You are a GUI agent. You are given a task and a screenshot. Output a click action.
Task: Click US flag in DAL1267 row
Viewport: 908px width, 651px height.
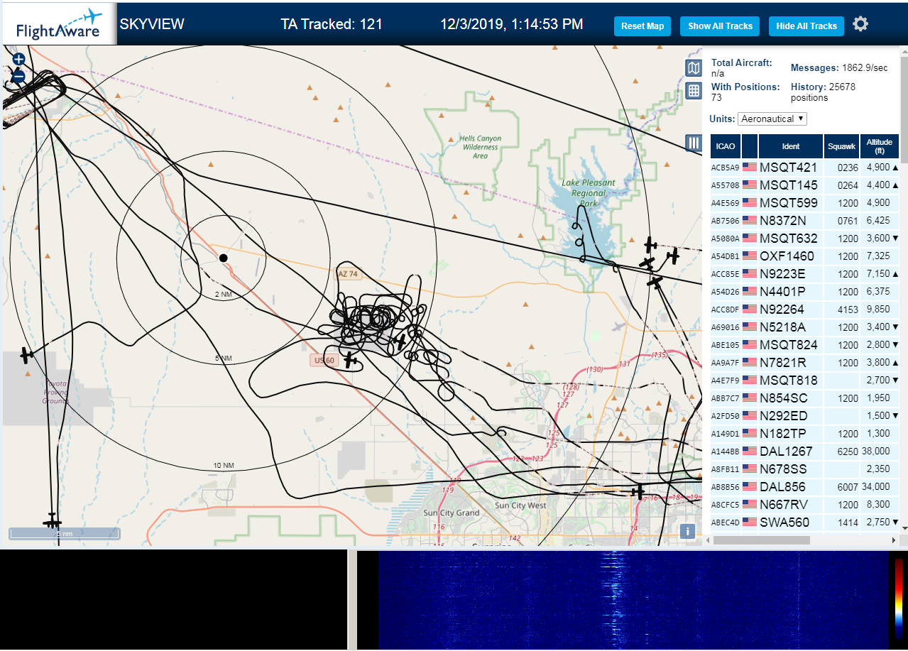[749, 452]
